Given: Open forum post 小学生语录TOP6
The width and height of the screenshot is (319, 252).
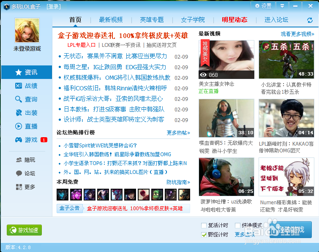Looking at the screenshot, I should point(125,163).
